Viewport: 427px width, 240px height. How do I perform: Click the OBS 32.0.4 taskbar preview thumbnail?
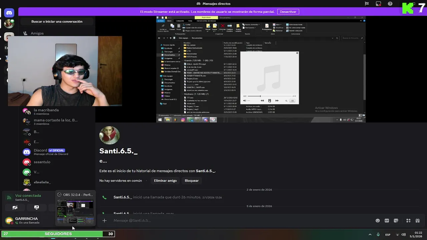point(75,212)
